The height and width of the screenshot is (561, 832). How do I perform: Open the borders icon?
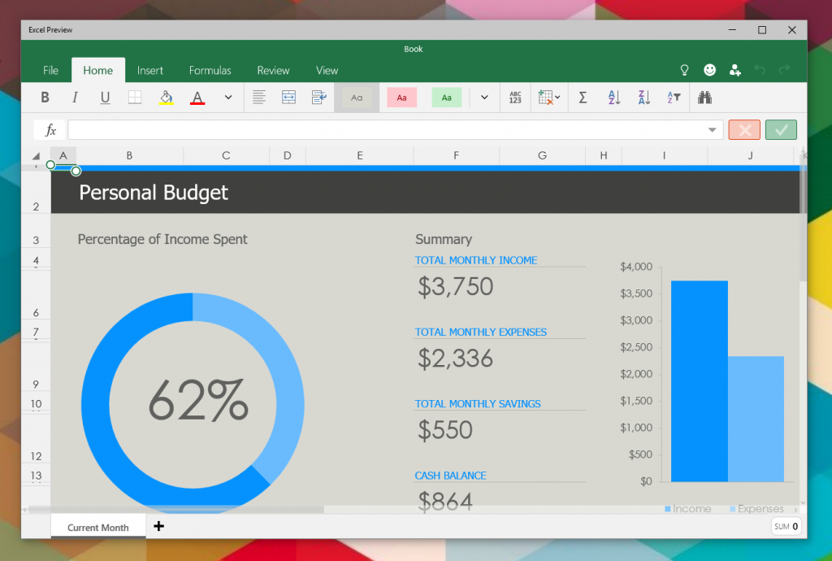point(135,97)
